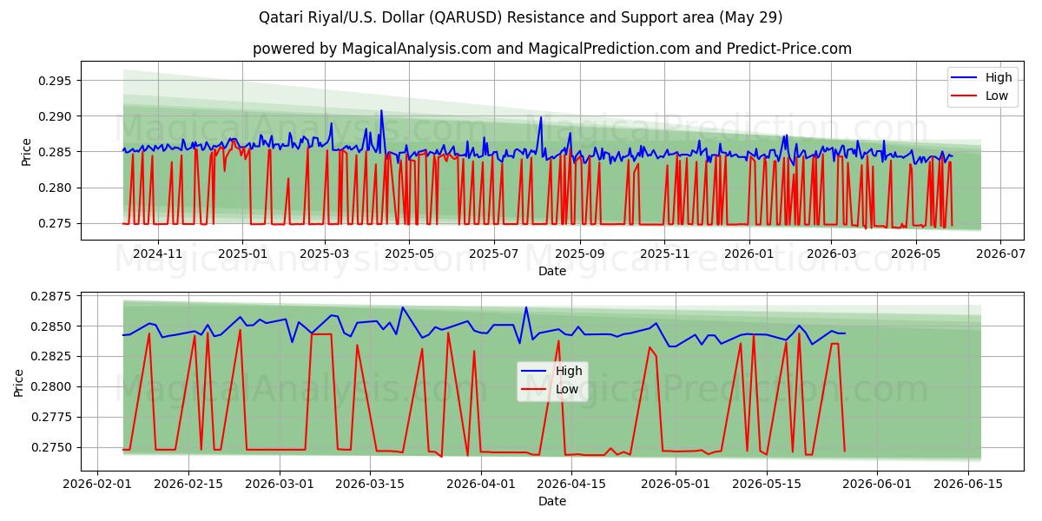Screen dimensions: 1042x521
Task: Click the bottom chart 'Price' axis label
Action: click(19, 381)
